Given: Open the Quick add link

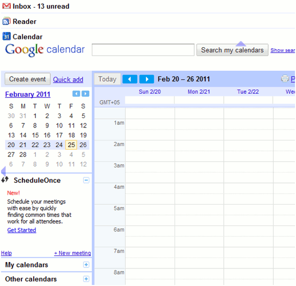Looking at the screenshot, I should tap(68, 79).
